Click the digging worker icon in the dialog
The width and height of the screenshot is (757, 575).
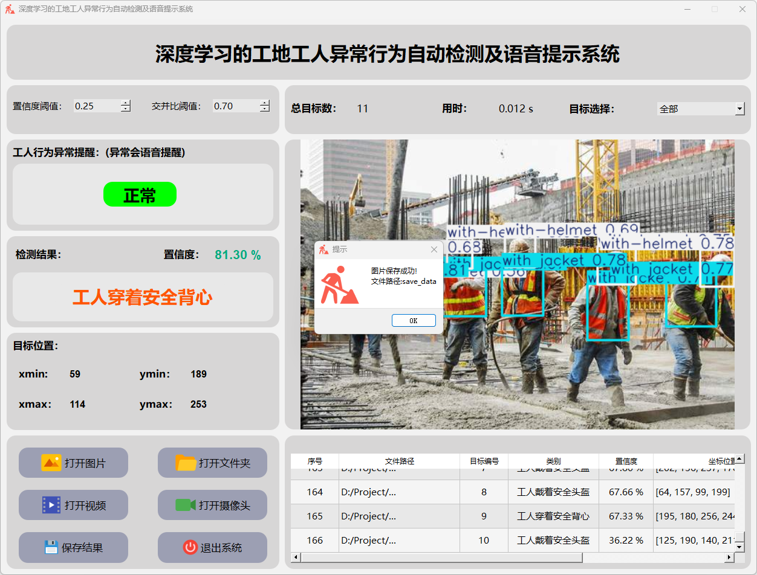(x=339, y=285)
